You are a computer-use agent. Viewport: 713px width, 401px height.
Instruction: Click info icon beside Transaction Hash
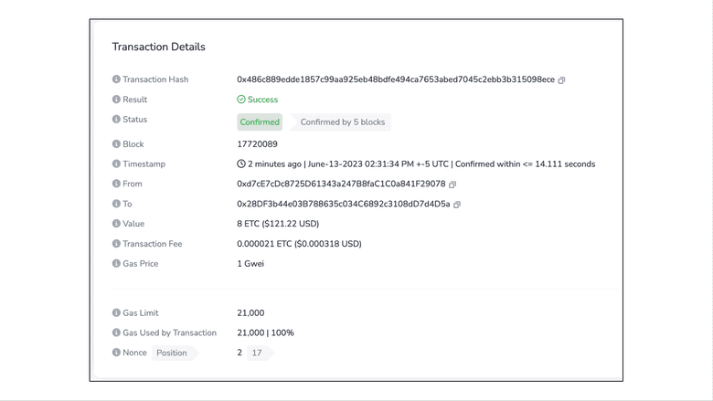(x=116, y=79)
